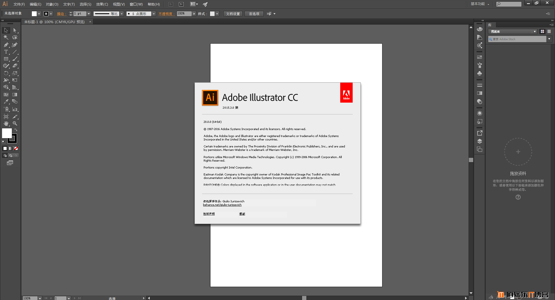This screenshot has height=300, width=555.
Task: Open 对象(O) menu
Action: click(x=52, y=4)
